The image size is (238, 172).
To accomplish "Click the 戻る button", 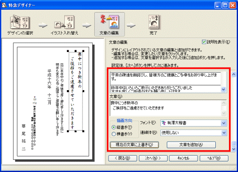I will [122, 158].
